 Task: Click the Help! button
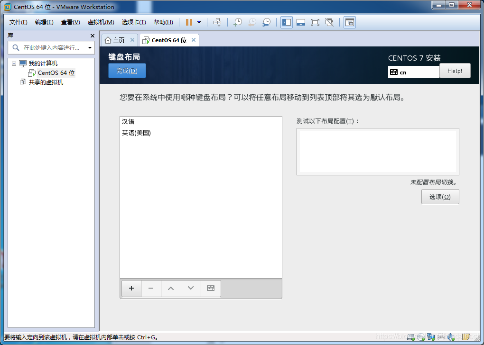pos(455,71)
